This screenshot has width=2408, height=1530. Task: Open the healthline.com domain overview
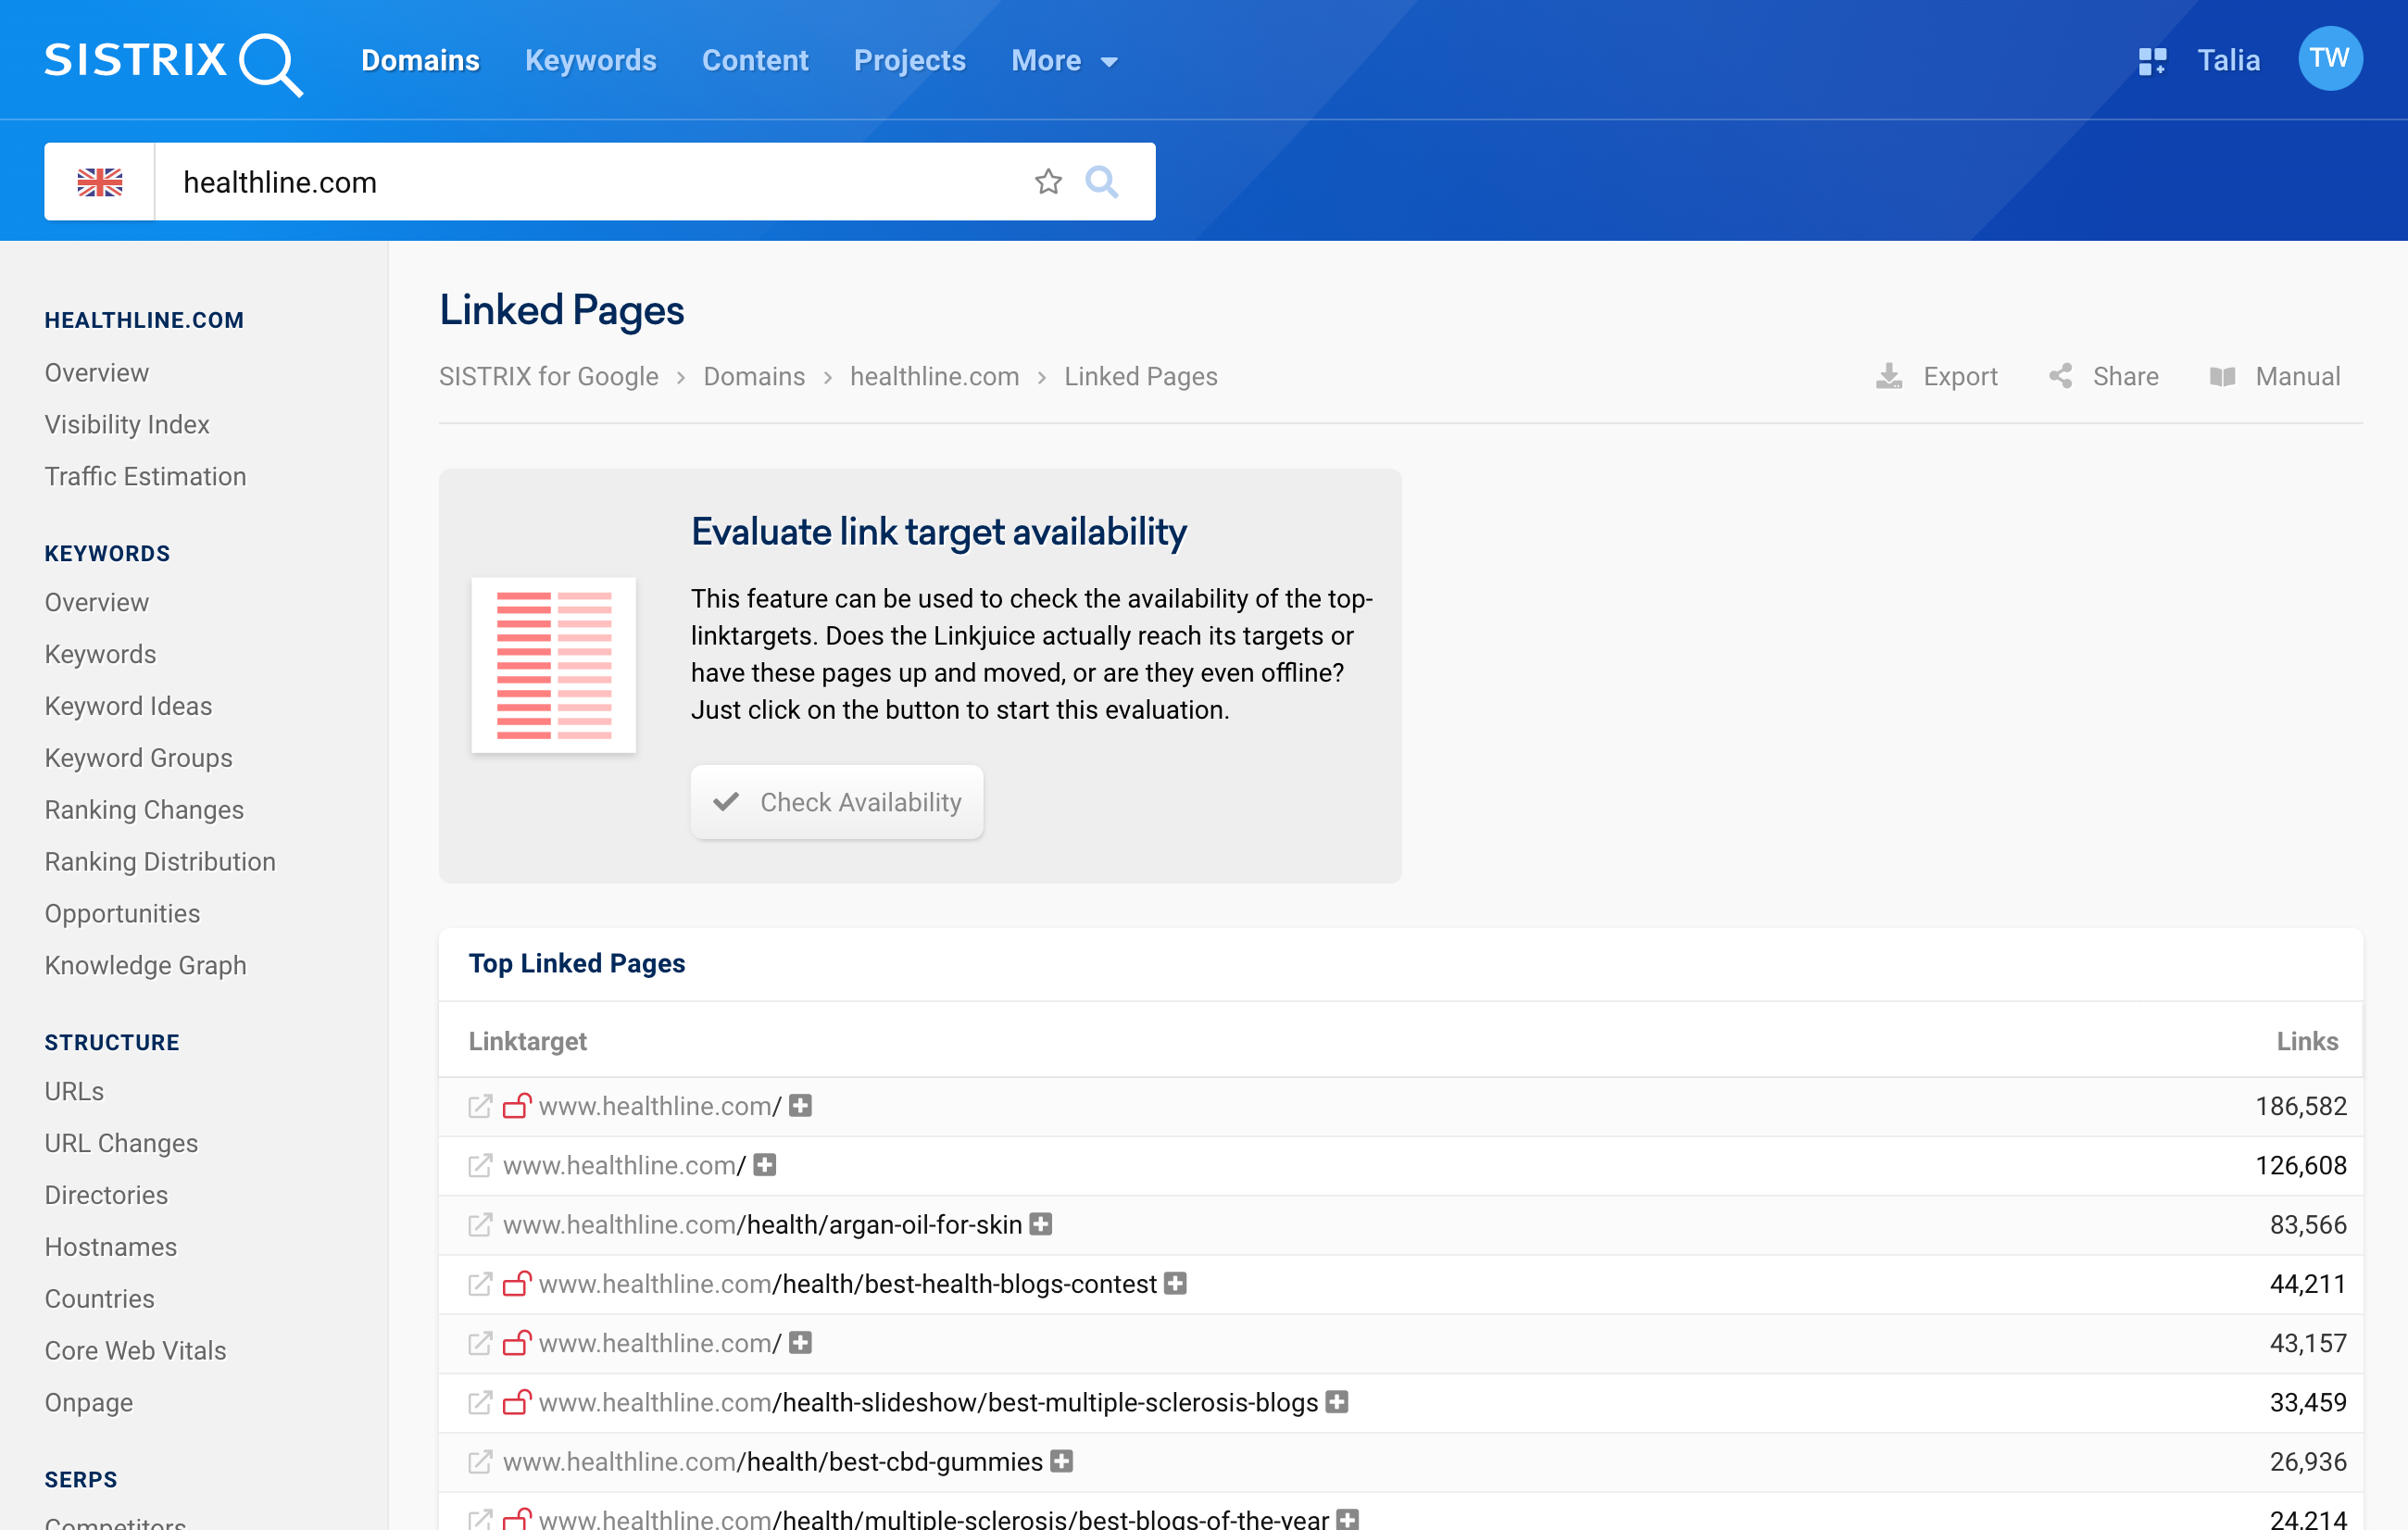click(x=96, y=372)
